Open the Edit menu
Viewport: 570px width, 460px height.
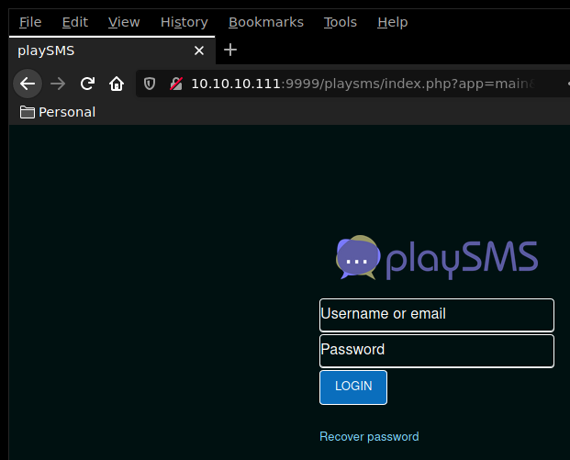pos(74,22)
